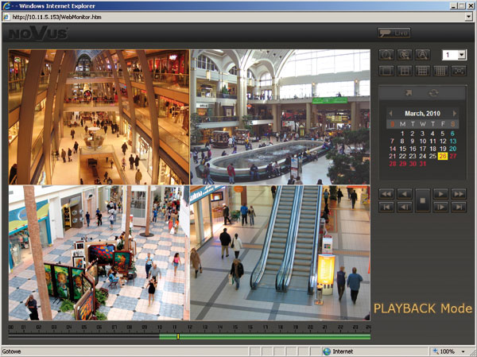477x357 pixels.
Task: Select the top-right fountain camera view
Action: tap(280, 117)
